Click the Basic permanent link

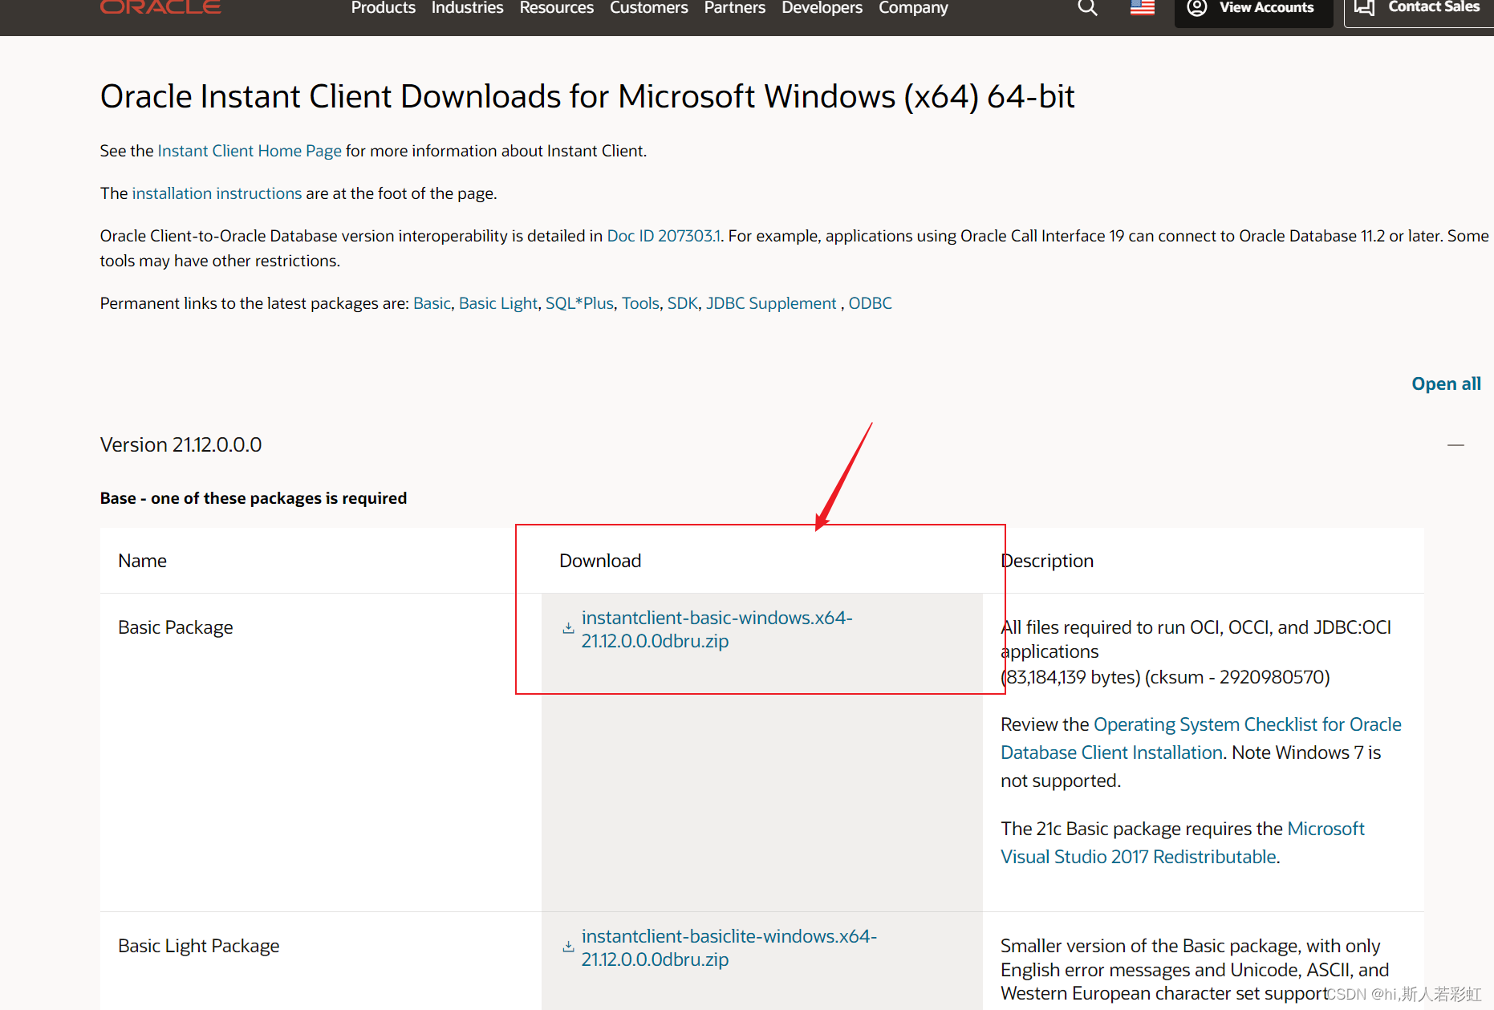coord(432,303)
